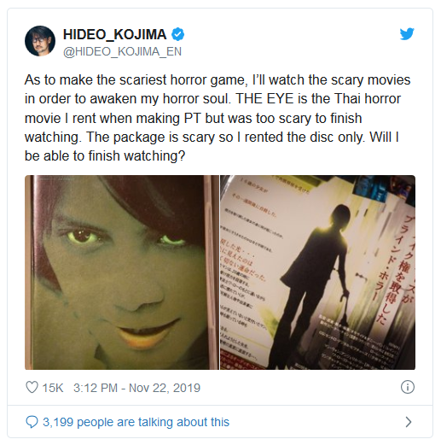Open Hideo Kojima's profile avatar
The height and width of the screenshot is (445, 441).
pyautogui.click(x=40, y=41)
